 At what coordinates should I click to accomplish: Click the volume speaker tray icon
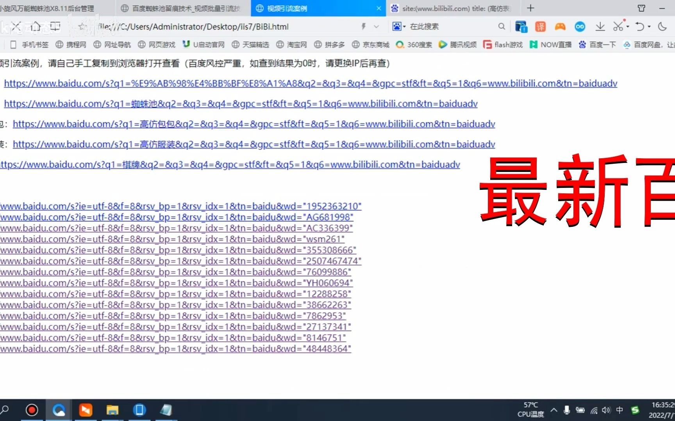click(606, 410)
